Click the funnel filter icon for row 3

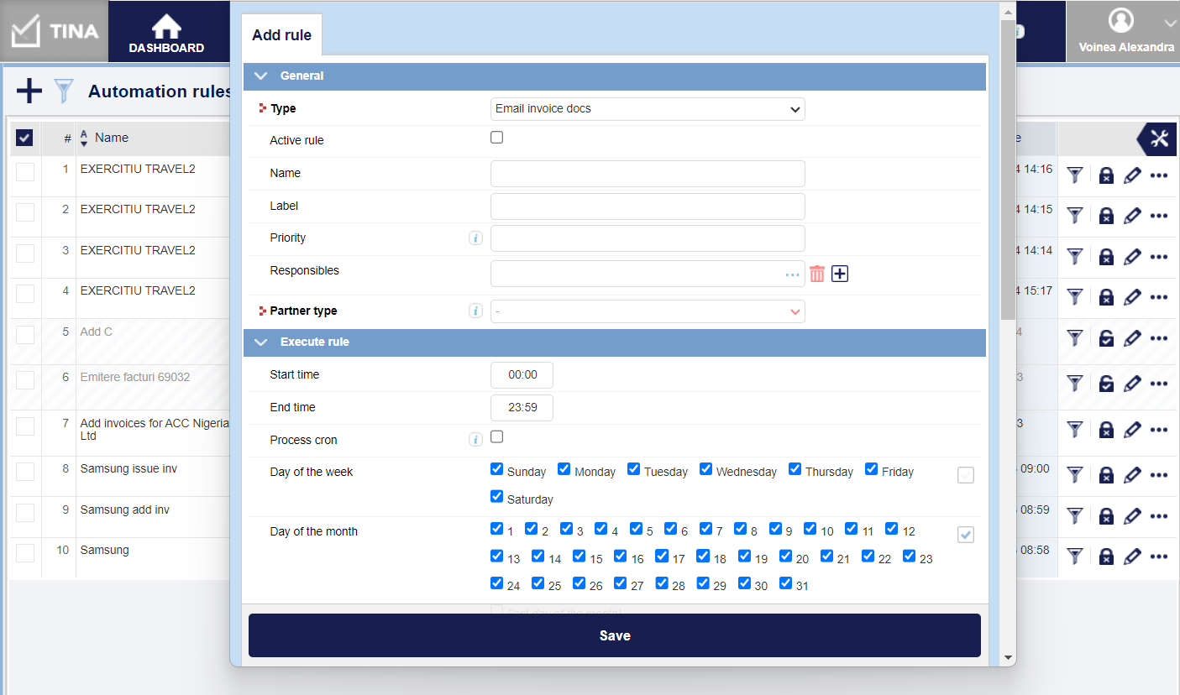pyautogui.click(x=1074, y=257)
